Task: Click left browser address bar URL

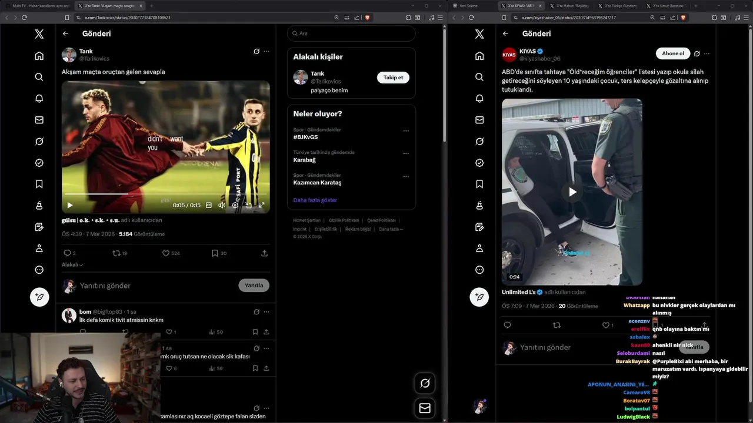Action: (128, 18)
